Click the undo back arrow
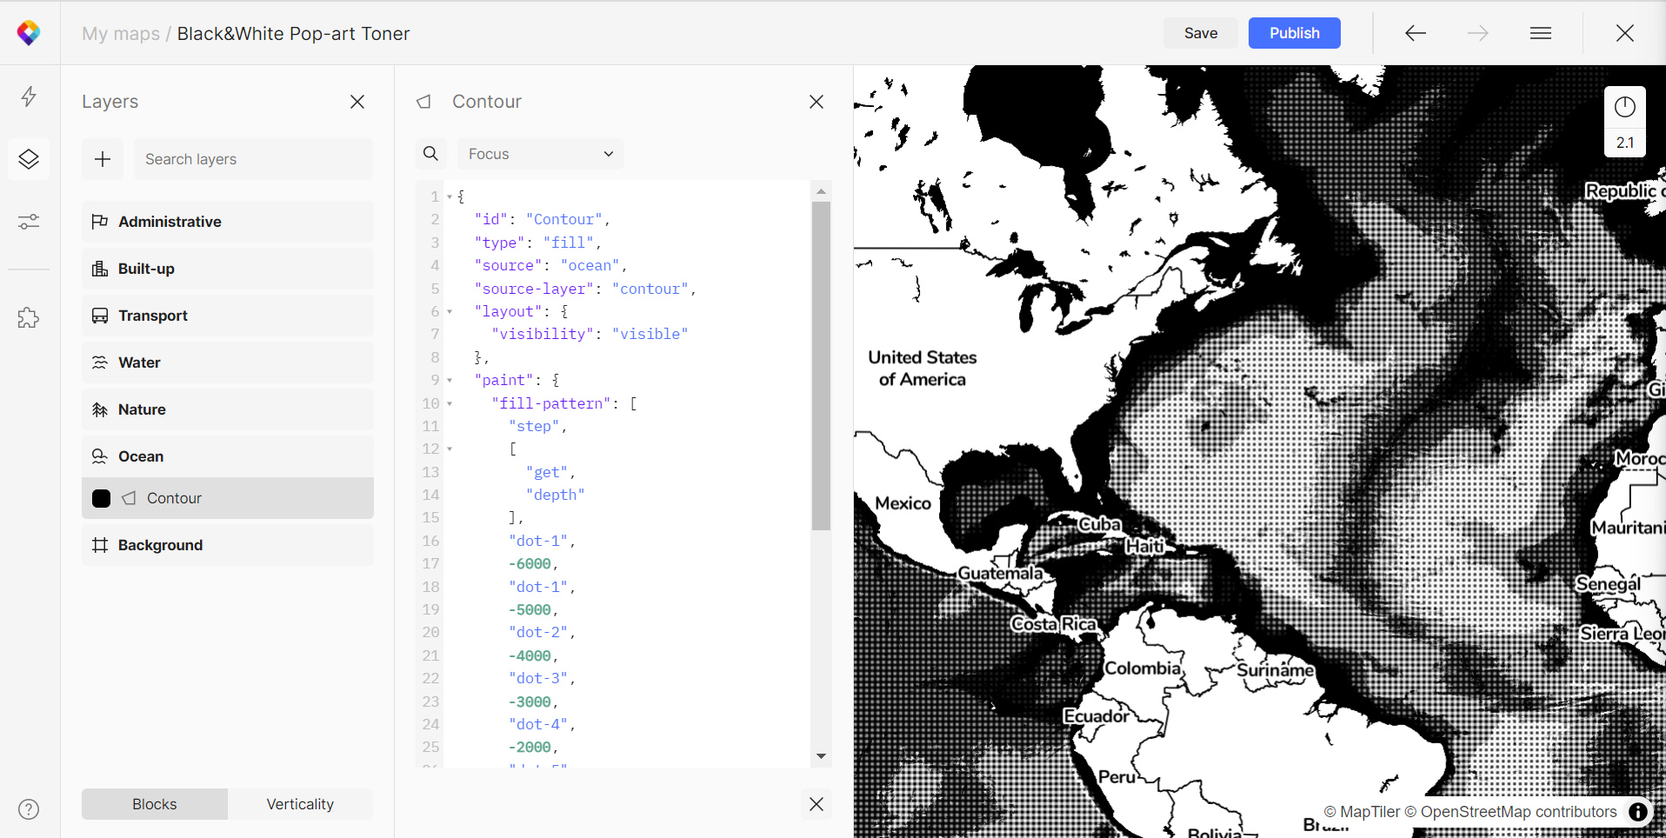The image size is (1666, 838). coord(1415,33)
